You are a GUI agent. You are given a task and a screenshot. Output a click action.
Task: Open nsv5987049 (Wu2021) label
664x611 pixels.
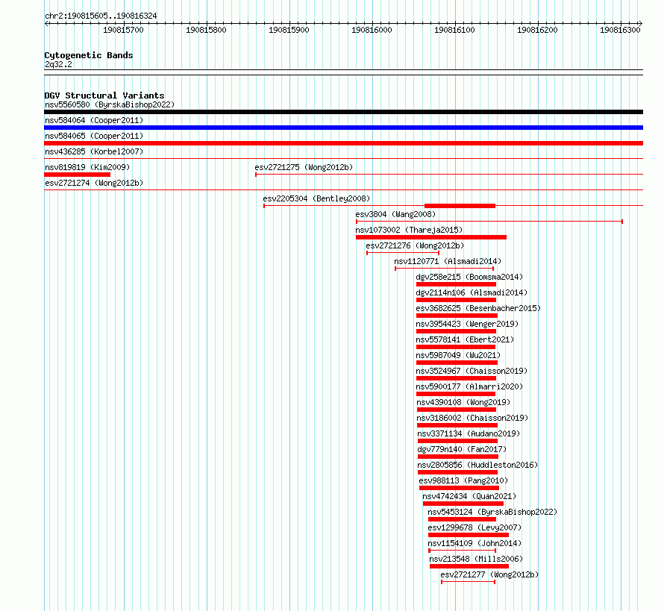click(x=458, y=355)
